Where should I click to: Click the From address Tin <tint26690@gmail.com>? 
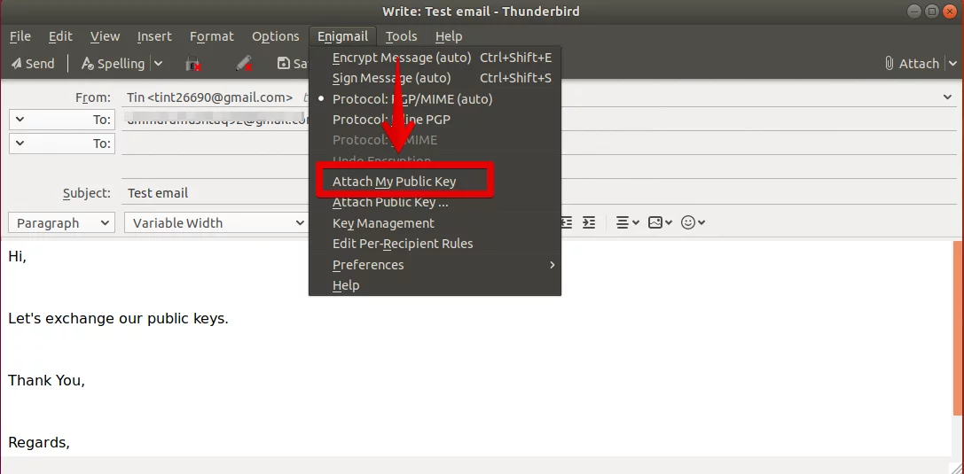[x=209, y=97]
